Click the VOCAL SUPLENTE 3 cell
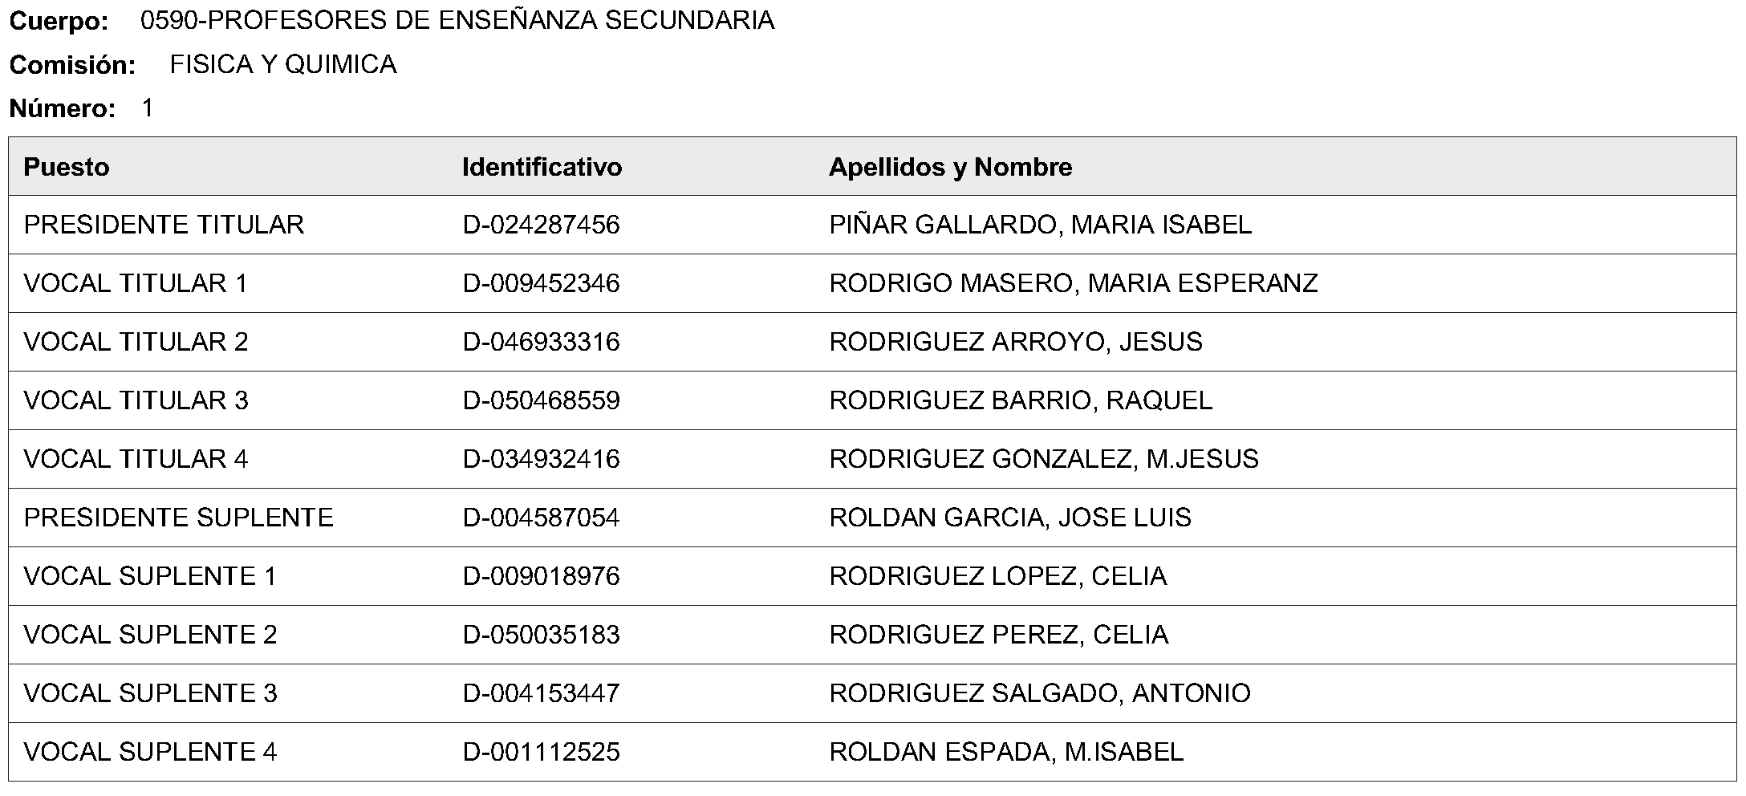The height and width of the screenshot is (796, 1746). [x=151, y=693]
